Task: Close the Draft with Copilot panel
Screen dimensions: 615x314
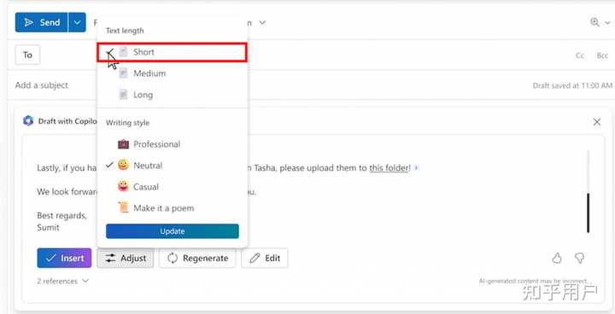Action: click(597, 122)
